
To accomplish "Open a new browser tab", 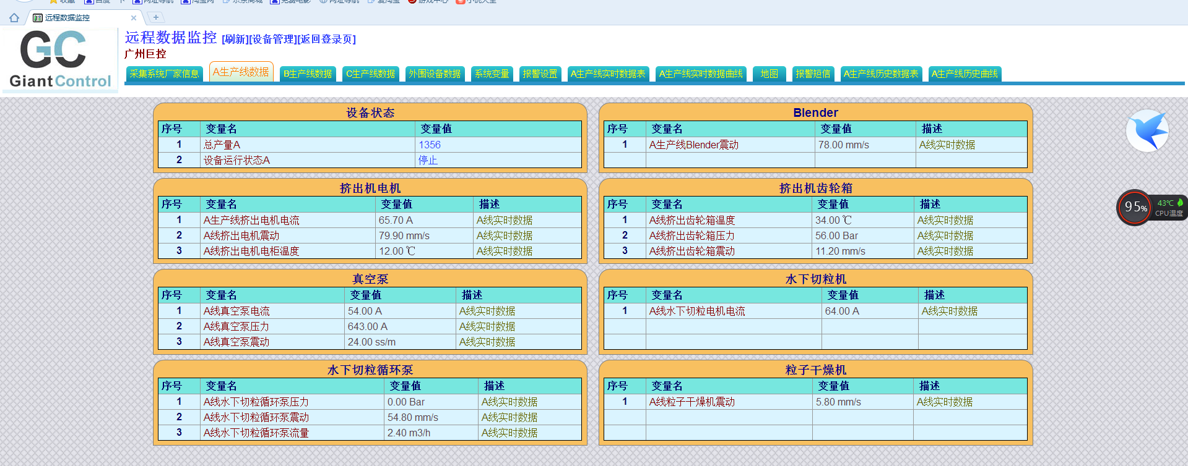I will pyautogui.click(x=156, y=17).
